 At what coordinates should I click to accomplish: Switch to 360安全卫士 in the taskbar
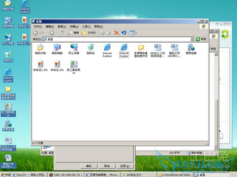click(140, 175)
